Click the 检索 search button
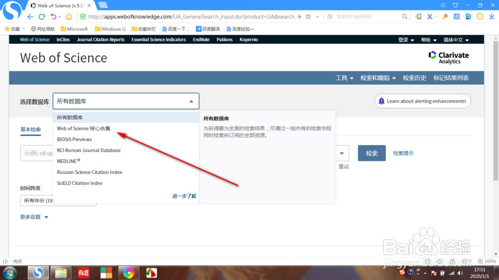The width and height of the screenshot is (499, 280). pos(372,153)
